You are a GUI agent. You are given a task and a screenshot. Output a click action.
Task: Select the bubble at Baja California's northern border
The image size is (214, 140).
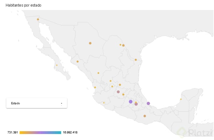click(38, 19)
